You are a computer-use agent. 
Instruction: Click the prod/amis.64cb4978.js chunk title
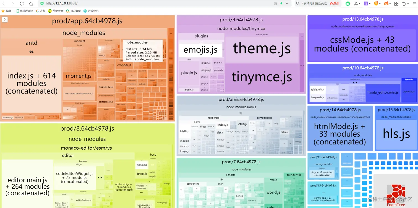[241, 99]
